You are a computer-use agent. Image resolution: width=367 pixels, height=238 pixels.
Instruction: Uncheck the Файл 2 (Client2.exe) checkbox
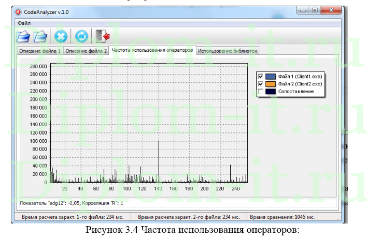(261, 83)
